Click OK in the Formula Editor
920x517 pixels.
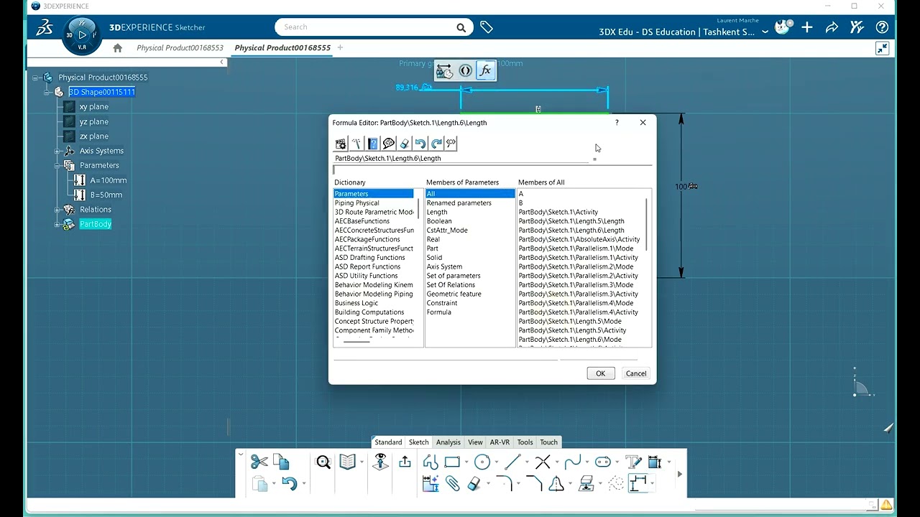[600, 373]
